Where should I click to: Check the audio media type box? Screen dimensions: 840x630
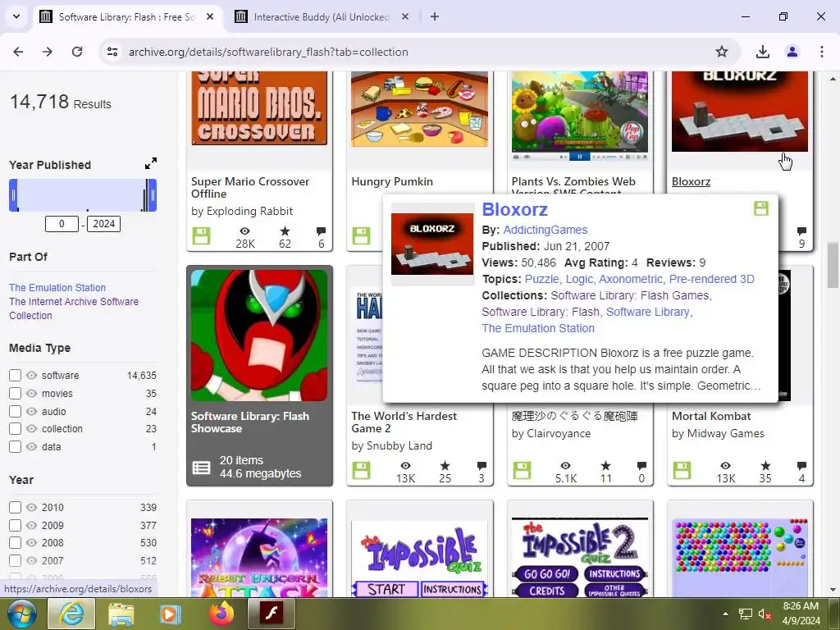15,412
